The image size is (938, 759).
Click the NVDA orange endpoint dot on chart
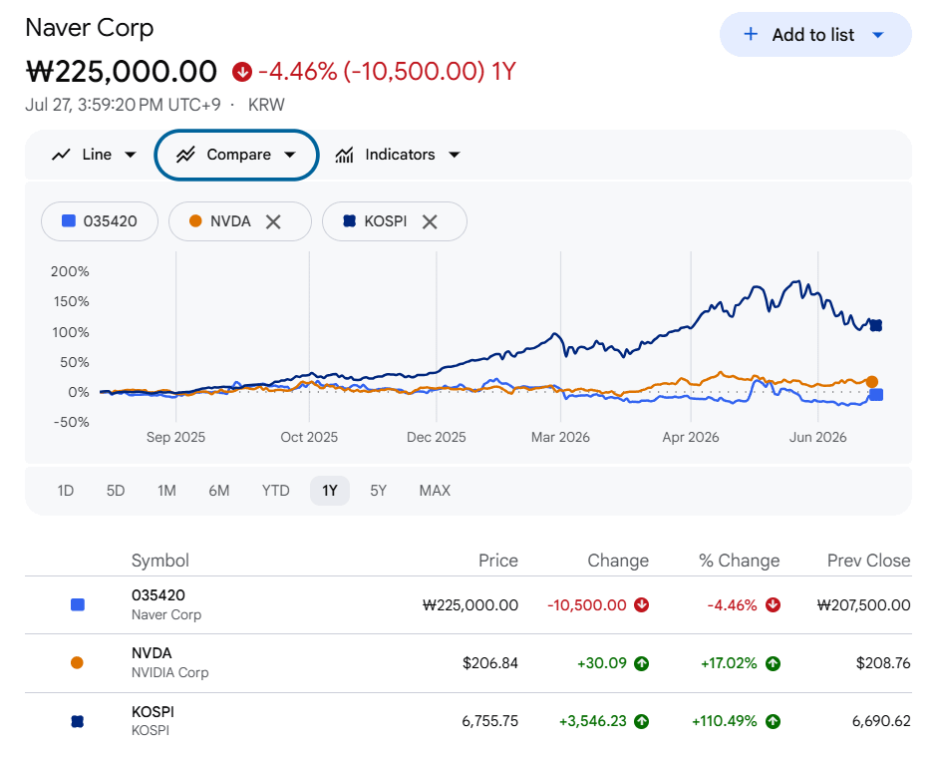click(x=871, y=381)
